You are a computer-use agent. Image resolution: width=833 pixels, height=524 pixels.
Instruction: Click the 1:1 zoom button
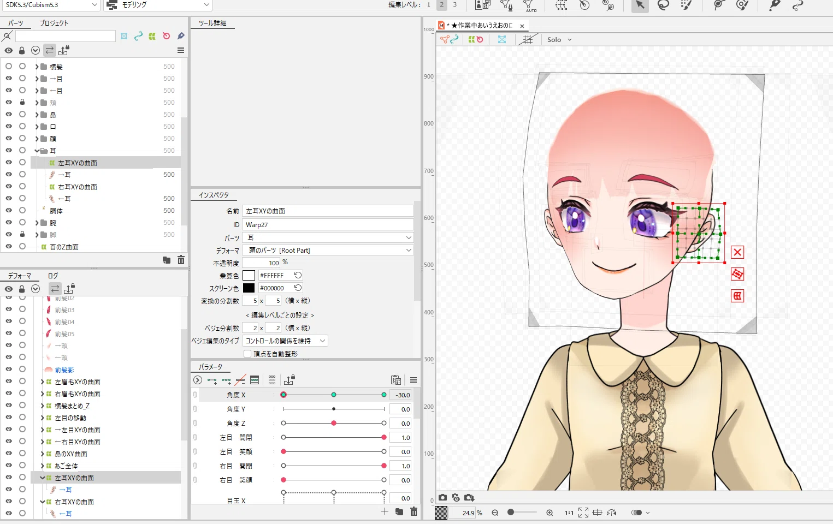[x=569, y=513]
